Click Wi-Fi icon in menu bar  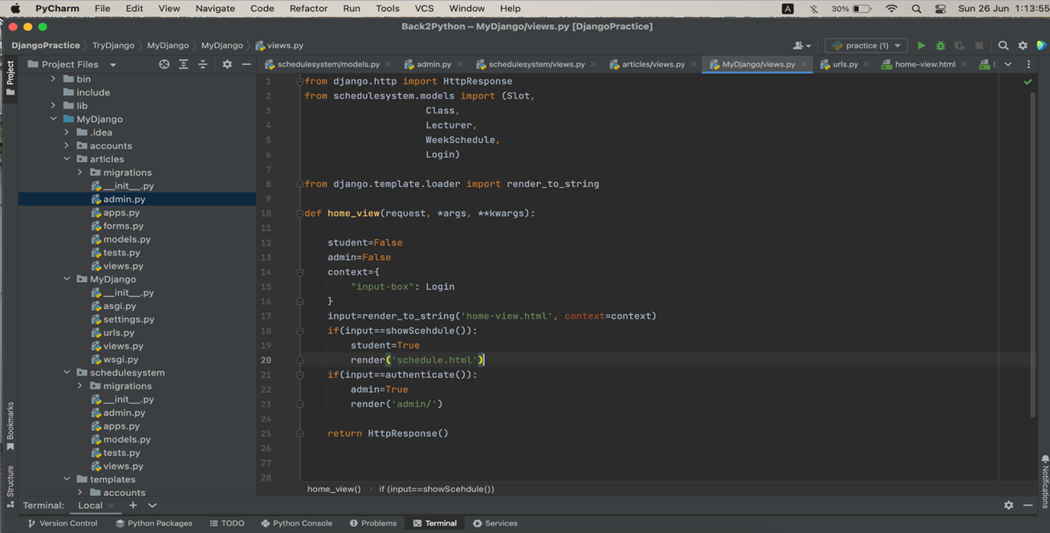point(891,9)
